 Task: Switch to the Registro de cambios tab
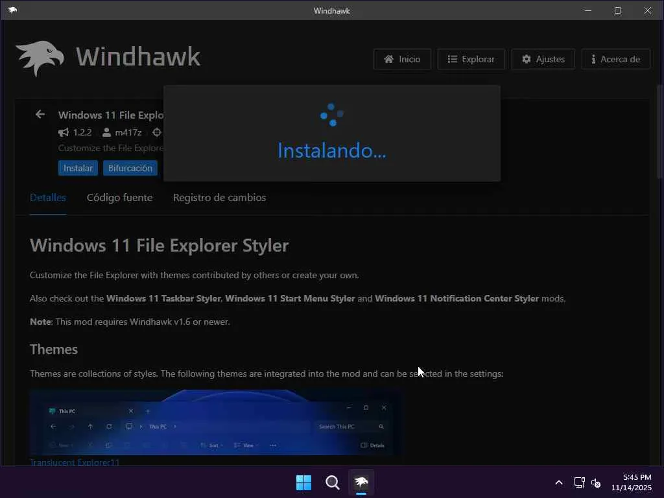click(x=219, y=198)
